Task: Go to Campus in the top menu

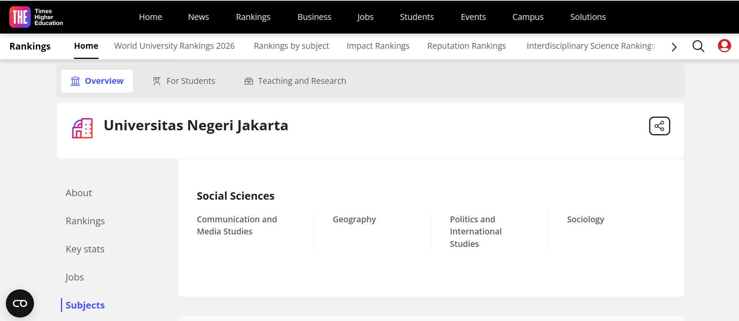Action: pyautogui.click(x=528, y=17)
